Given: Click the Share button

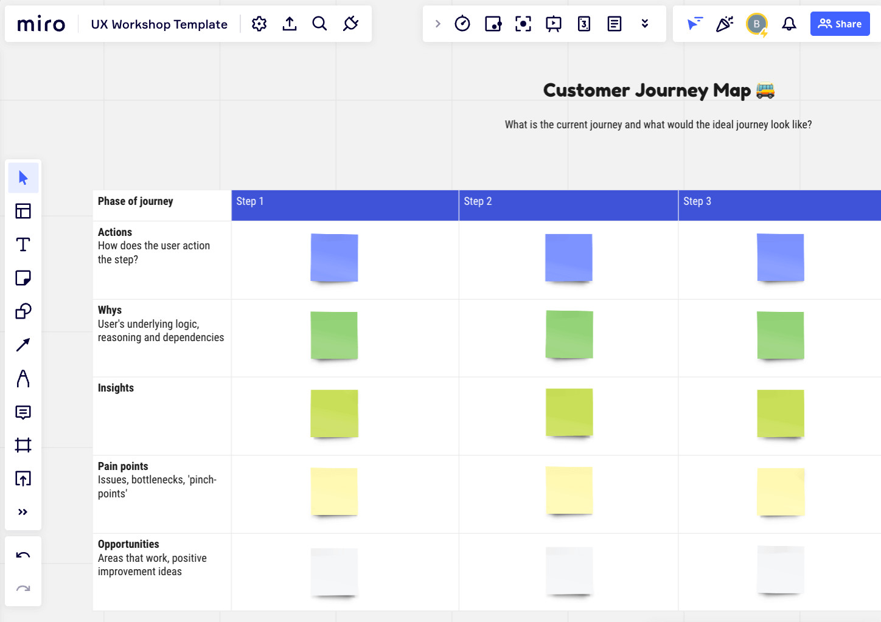Looking at the screenshot, I should (840, 24).
